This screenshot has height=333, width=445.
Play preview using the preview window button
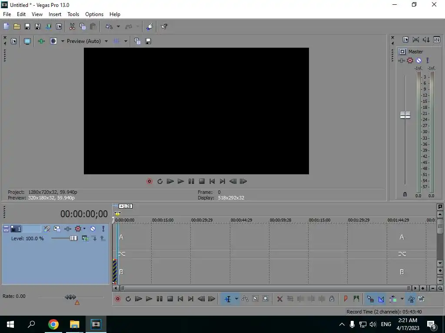click(x=180, y=181)
